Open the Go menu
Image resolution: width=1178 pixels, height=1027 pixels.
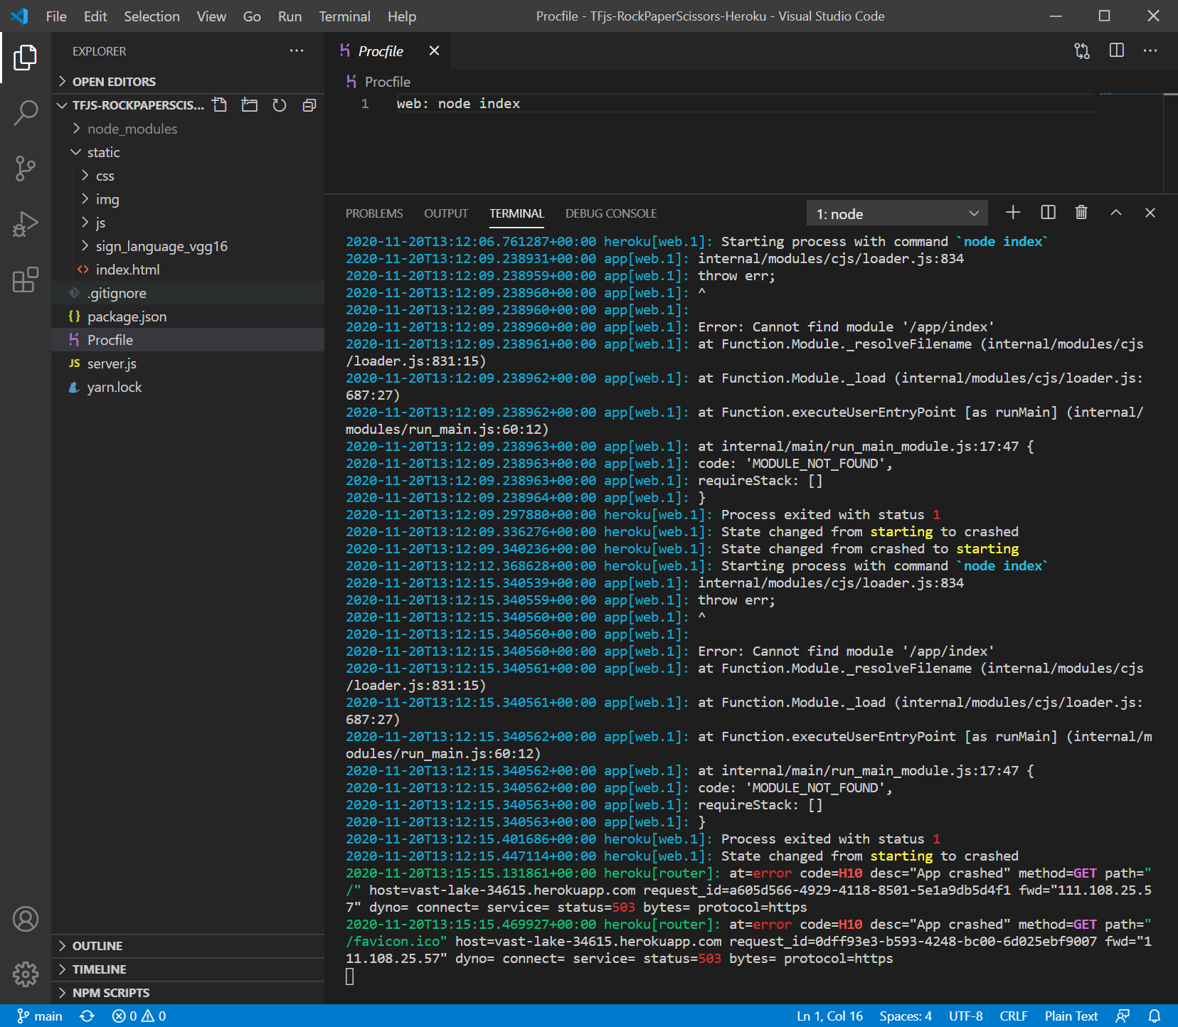tap(252, 16)
